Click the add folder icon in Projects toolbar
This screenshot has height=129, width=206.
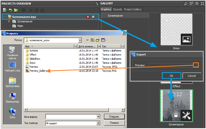[16, 10]
